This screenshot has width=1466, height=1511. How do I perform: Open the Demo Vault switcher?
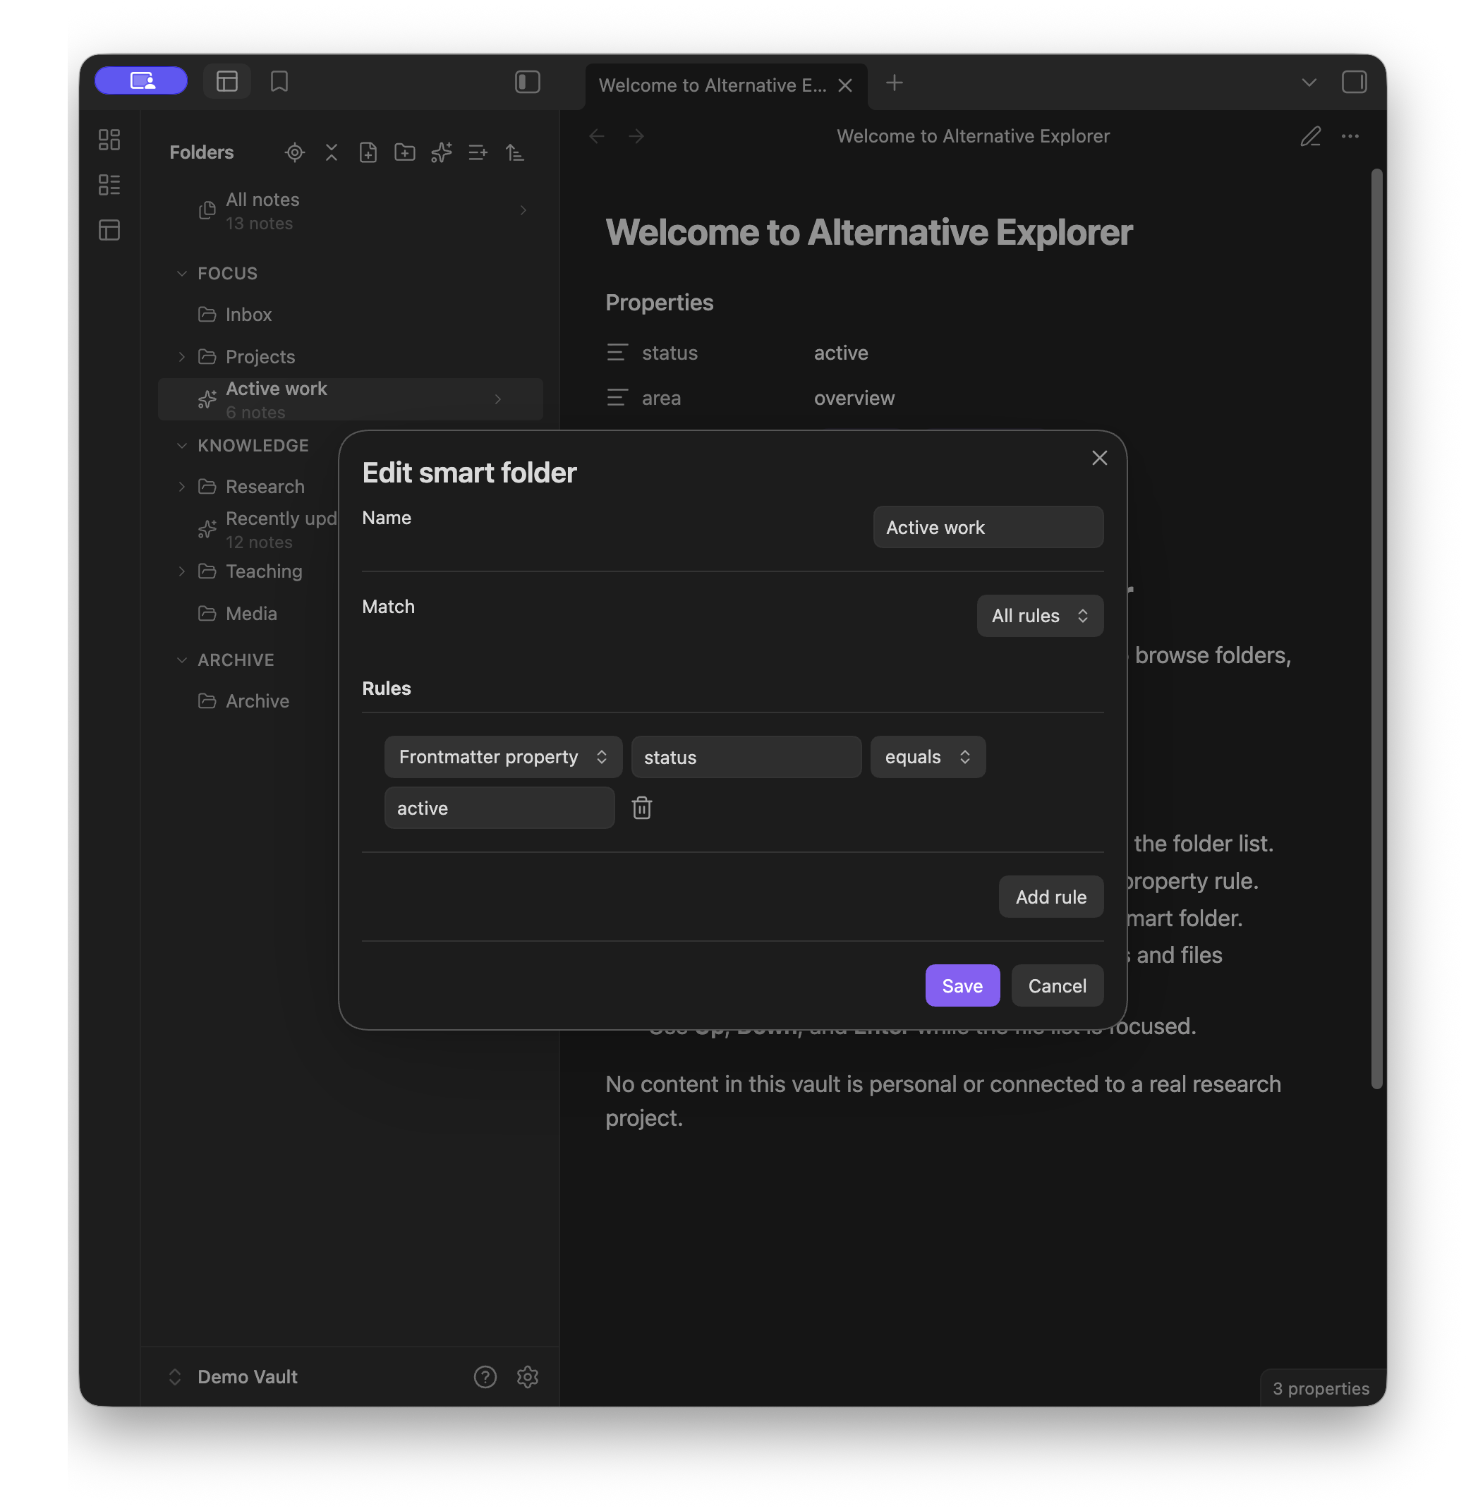tap(233, 1377)
